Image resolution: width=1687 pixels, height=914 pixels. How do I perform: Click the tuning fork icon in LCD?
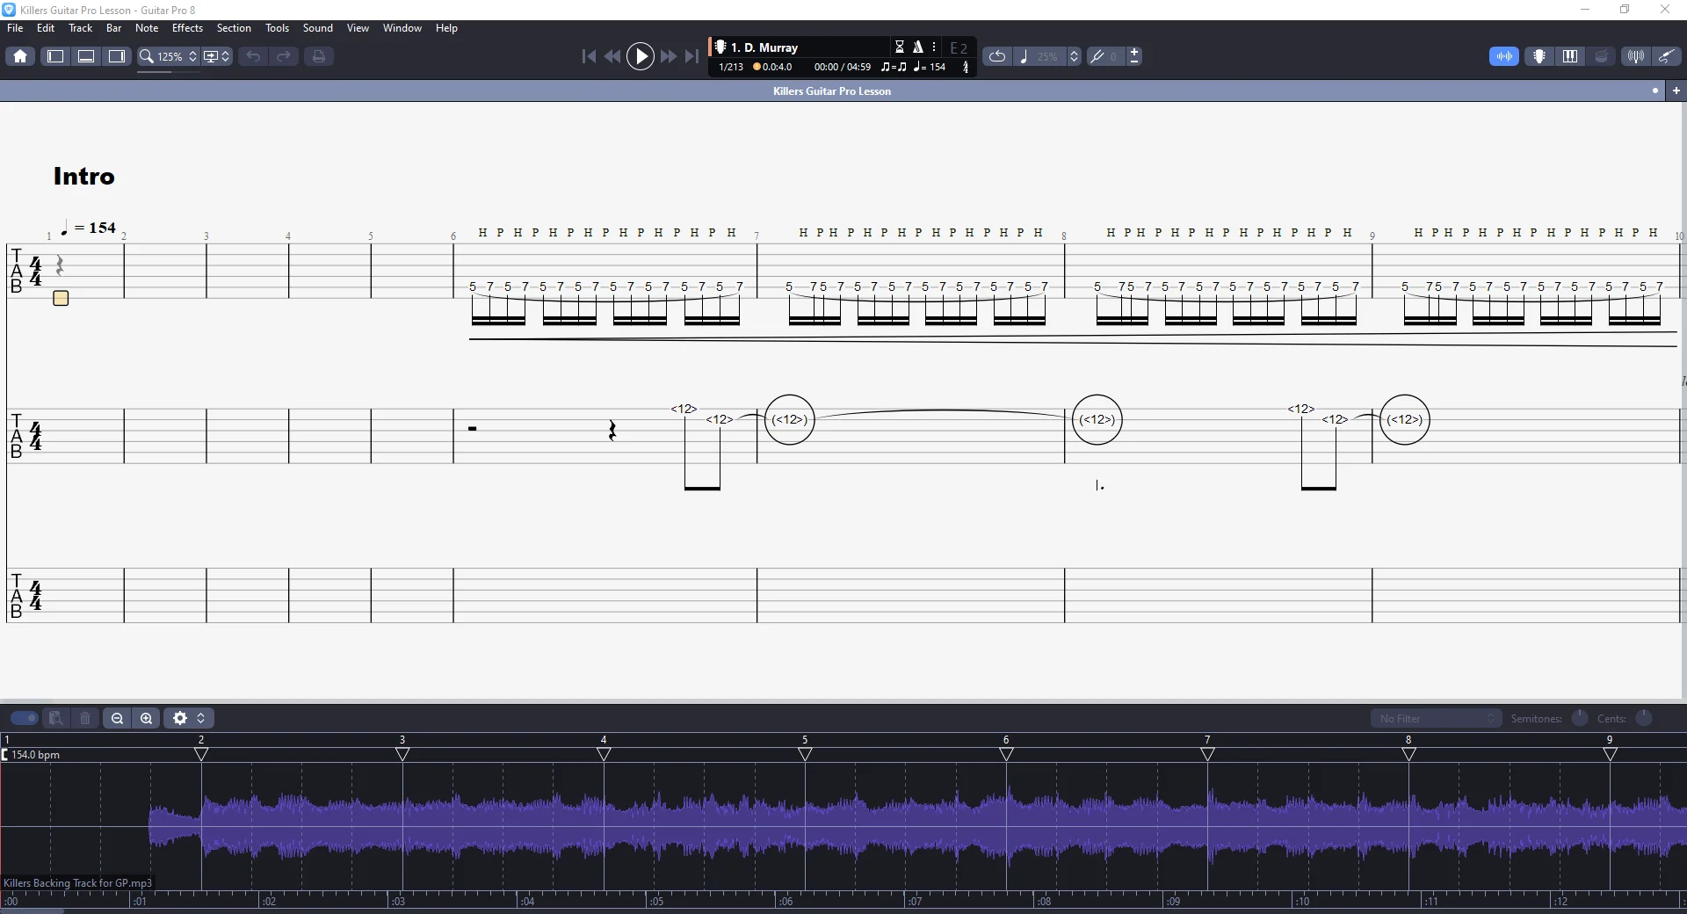click(x=966, y=67)
